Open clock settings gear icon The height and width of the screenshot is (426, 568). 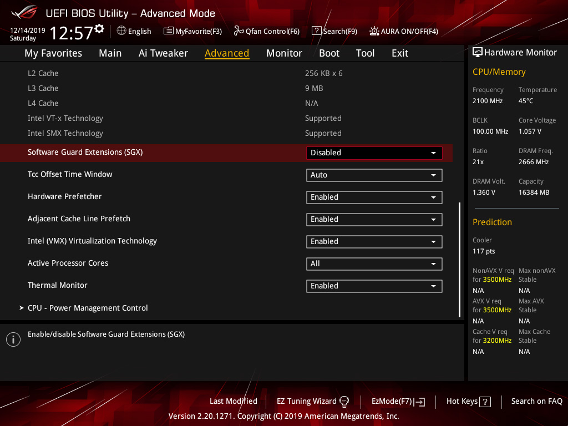pyautogui.click(x=100, y=29)
